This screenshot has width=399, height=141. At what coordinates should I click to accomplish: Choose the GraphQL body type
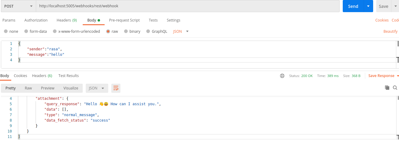(x=148, y=31)
